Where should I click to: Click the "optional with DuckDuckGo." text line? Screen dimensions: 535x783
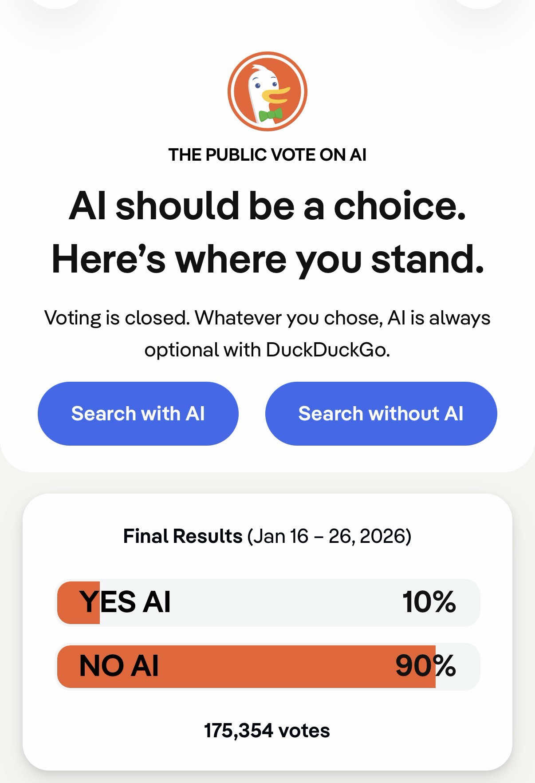tap(267, 350)
